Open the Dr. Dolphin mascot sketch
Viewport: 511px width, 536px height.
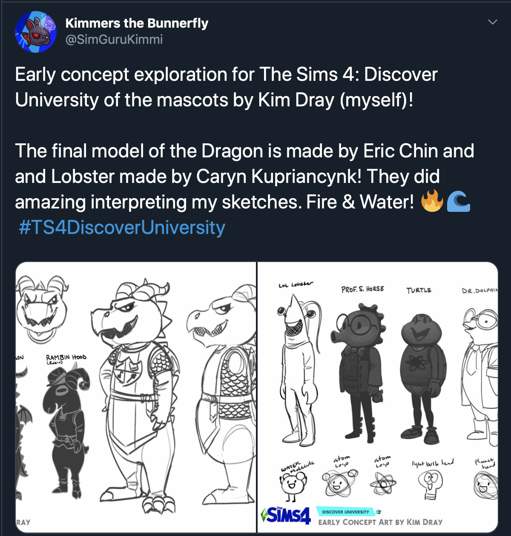click(x=482, y=374)
